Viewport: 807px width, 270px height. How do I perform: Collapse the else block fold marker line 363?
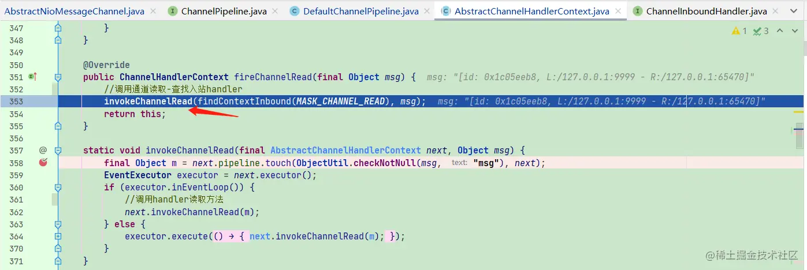[x=58, y=224]
